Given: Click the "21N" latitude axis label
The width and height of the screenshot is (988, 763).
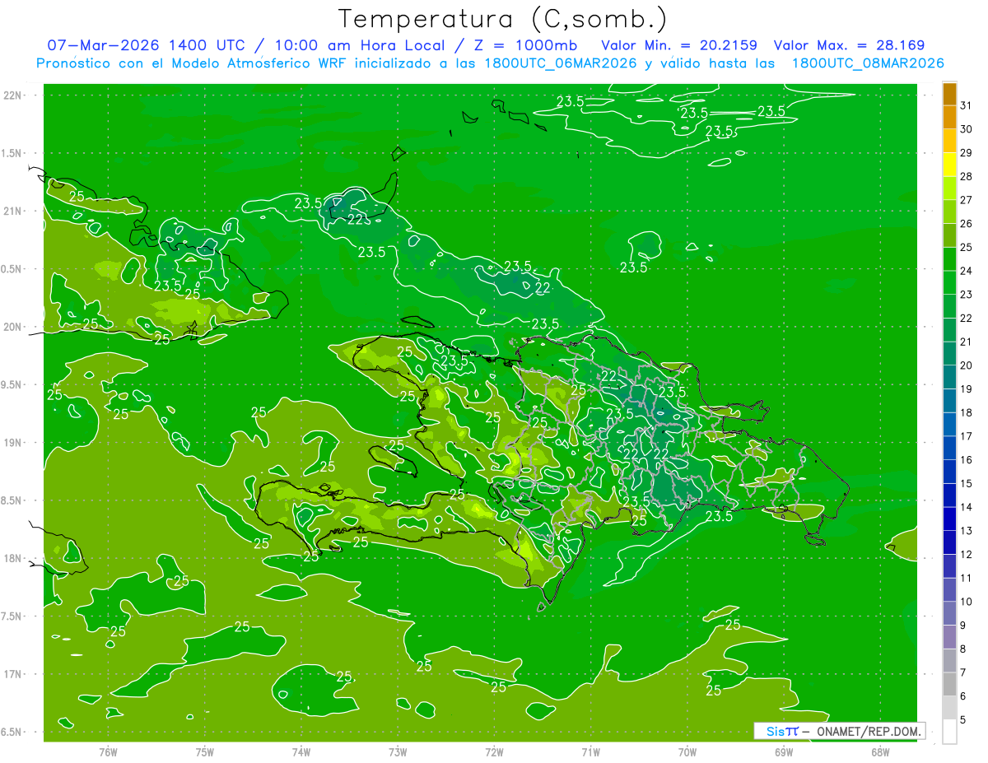Looking at the screenshot, I should pos(12,211).
